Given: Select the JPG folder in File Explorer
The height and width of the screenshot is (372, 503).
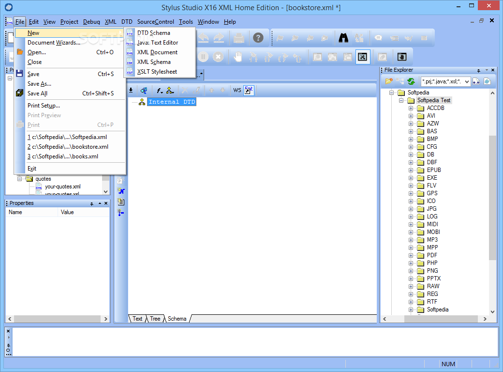Looking at the screenshot, I should pyautogui.click(x=431, y=209).
